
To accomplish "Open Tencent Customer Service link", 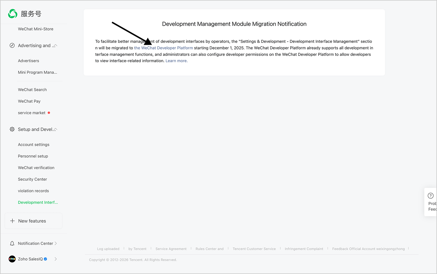I will pyautogui.click(x=254, y=249).
